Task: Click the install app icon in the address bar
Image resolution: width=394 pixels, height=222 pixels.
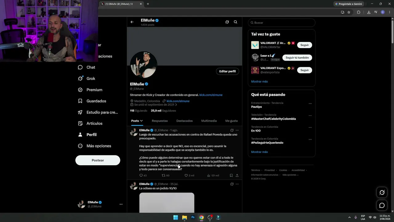Action: click(343, 12)
